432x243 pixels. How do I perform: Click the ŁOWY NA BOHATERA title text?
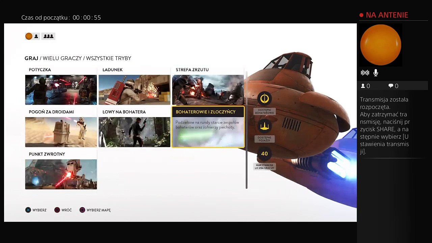[124, 112]
